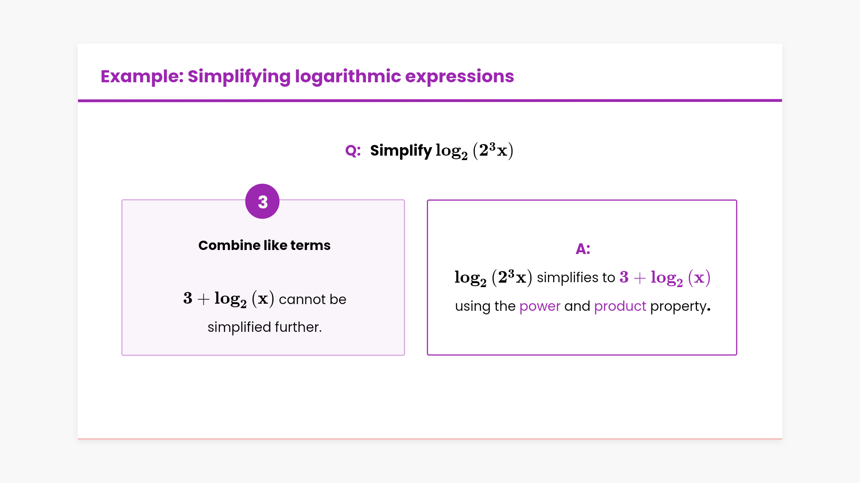Click the words "cannot be" in step box
Image resolution: width=860 pixels, height=483 pixels.
[x=313, y=299]
